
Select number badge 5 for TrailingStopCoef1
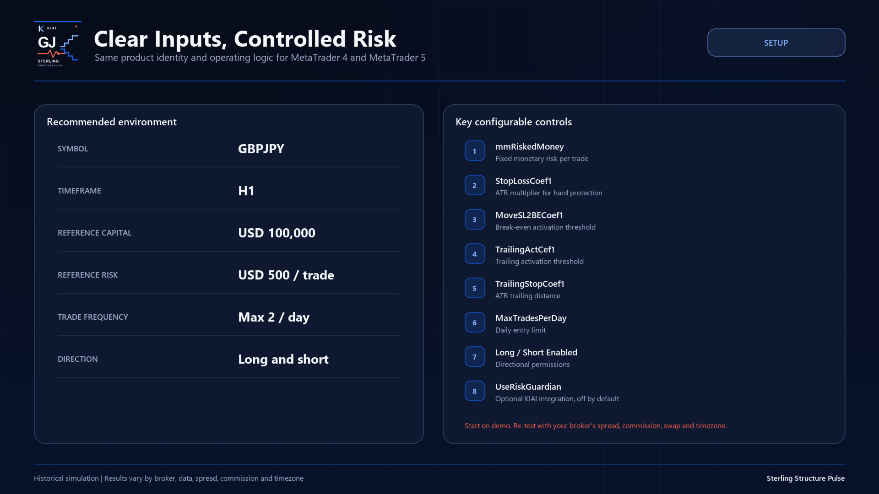(475, 288)
